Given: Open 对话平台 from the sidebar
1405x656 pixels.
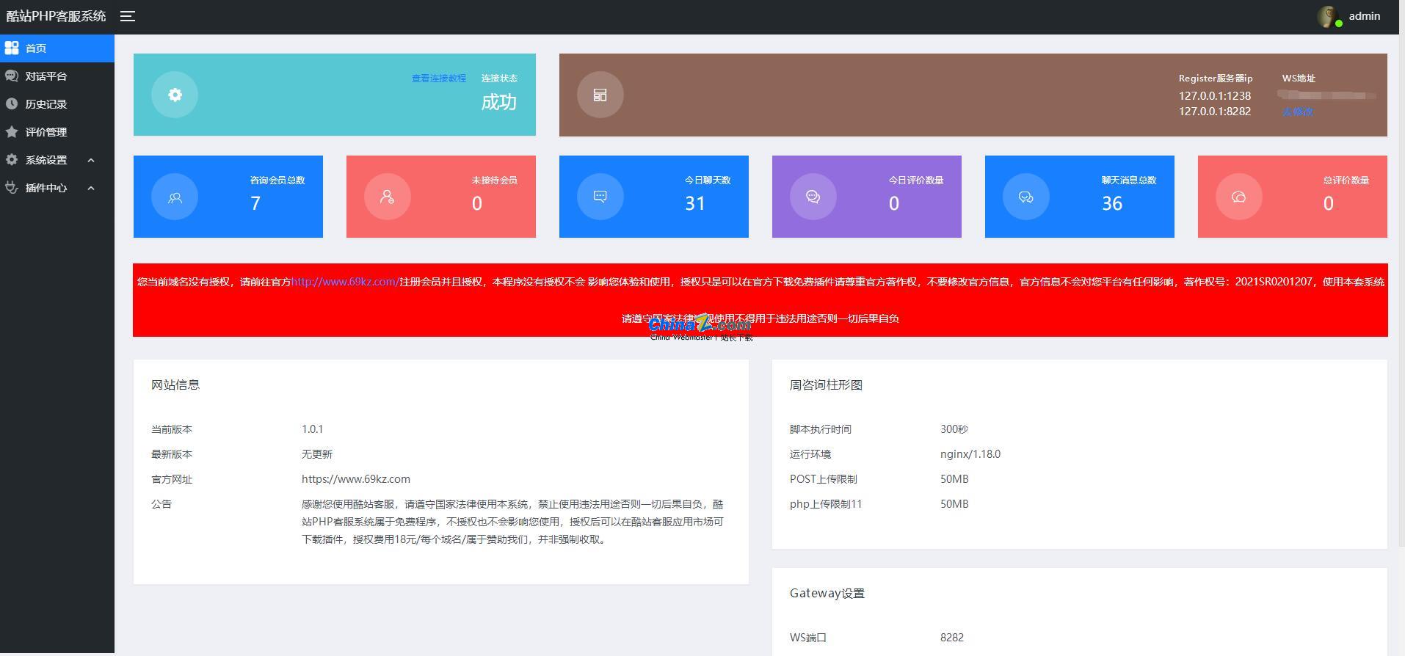Looking at the screenshot, I should pyautogui.click(x=46, y=76).
